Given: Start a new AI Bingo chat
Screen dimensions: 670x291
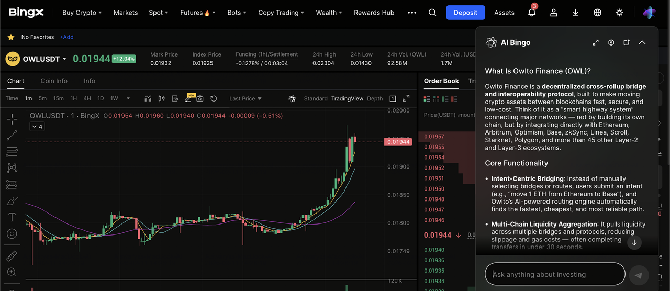Looking at the screenshot, I should 627,42.
